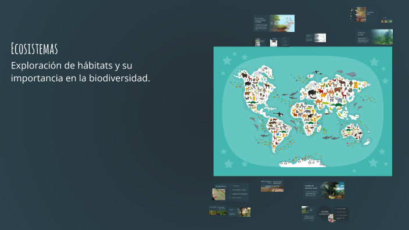Open the classical forest painting slide thumbnail
Viewport: 409px width, 230px height.
tap(324, 191)
